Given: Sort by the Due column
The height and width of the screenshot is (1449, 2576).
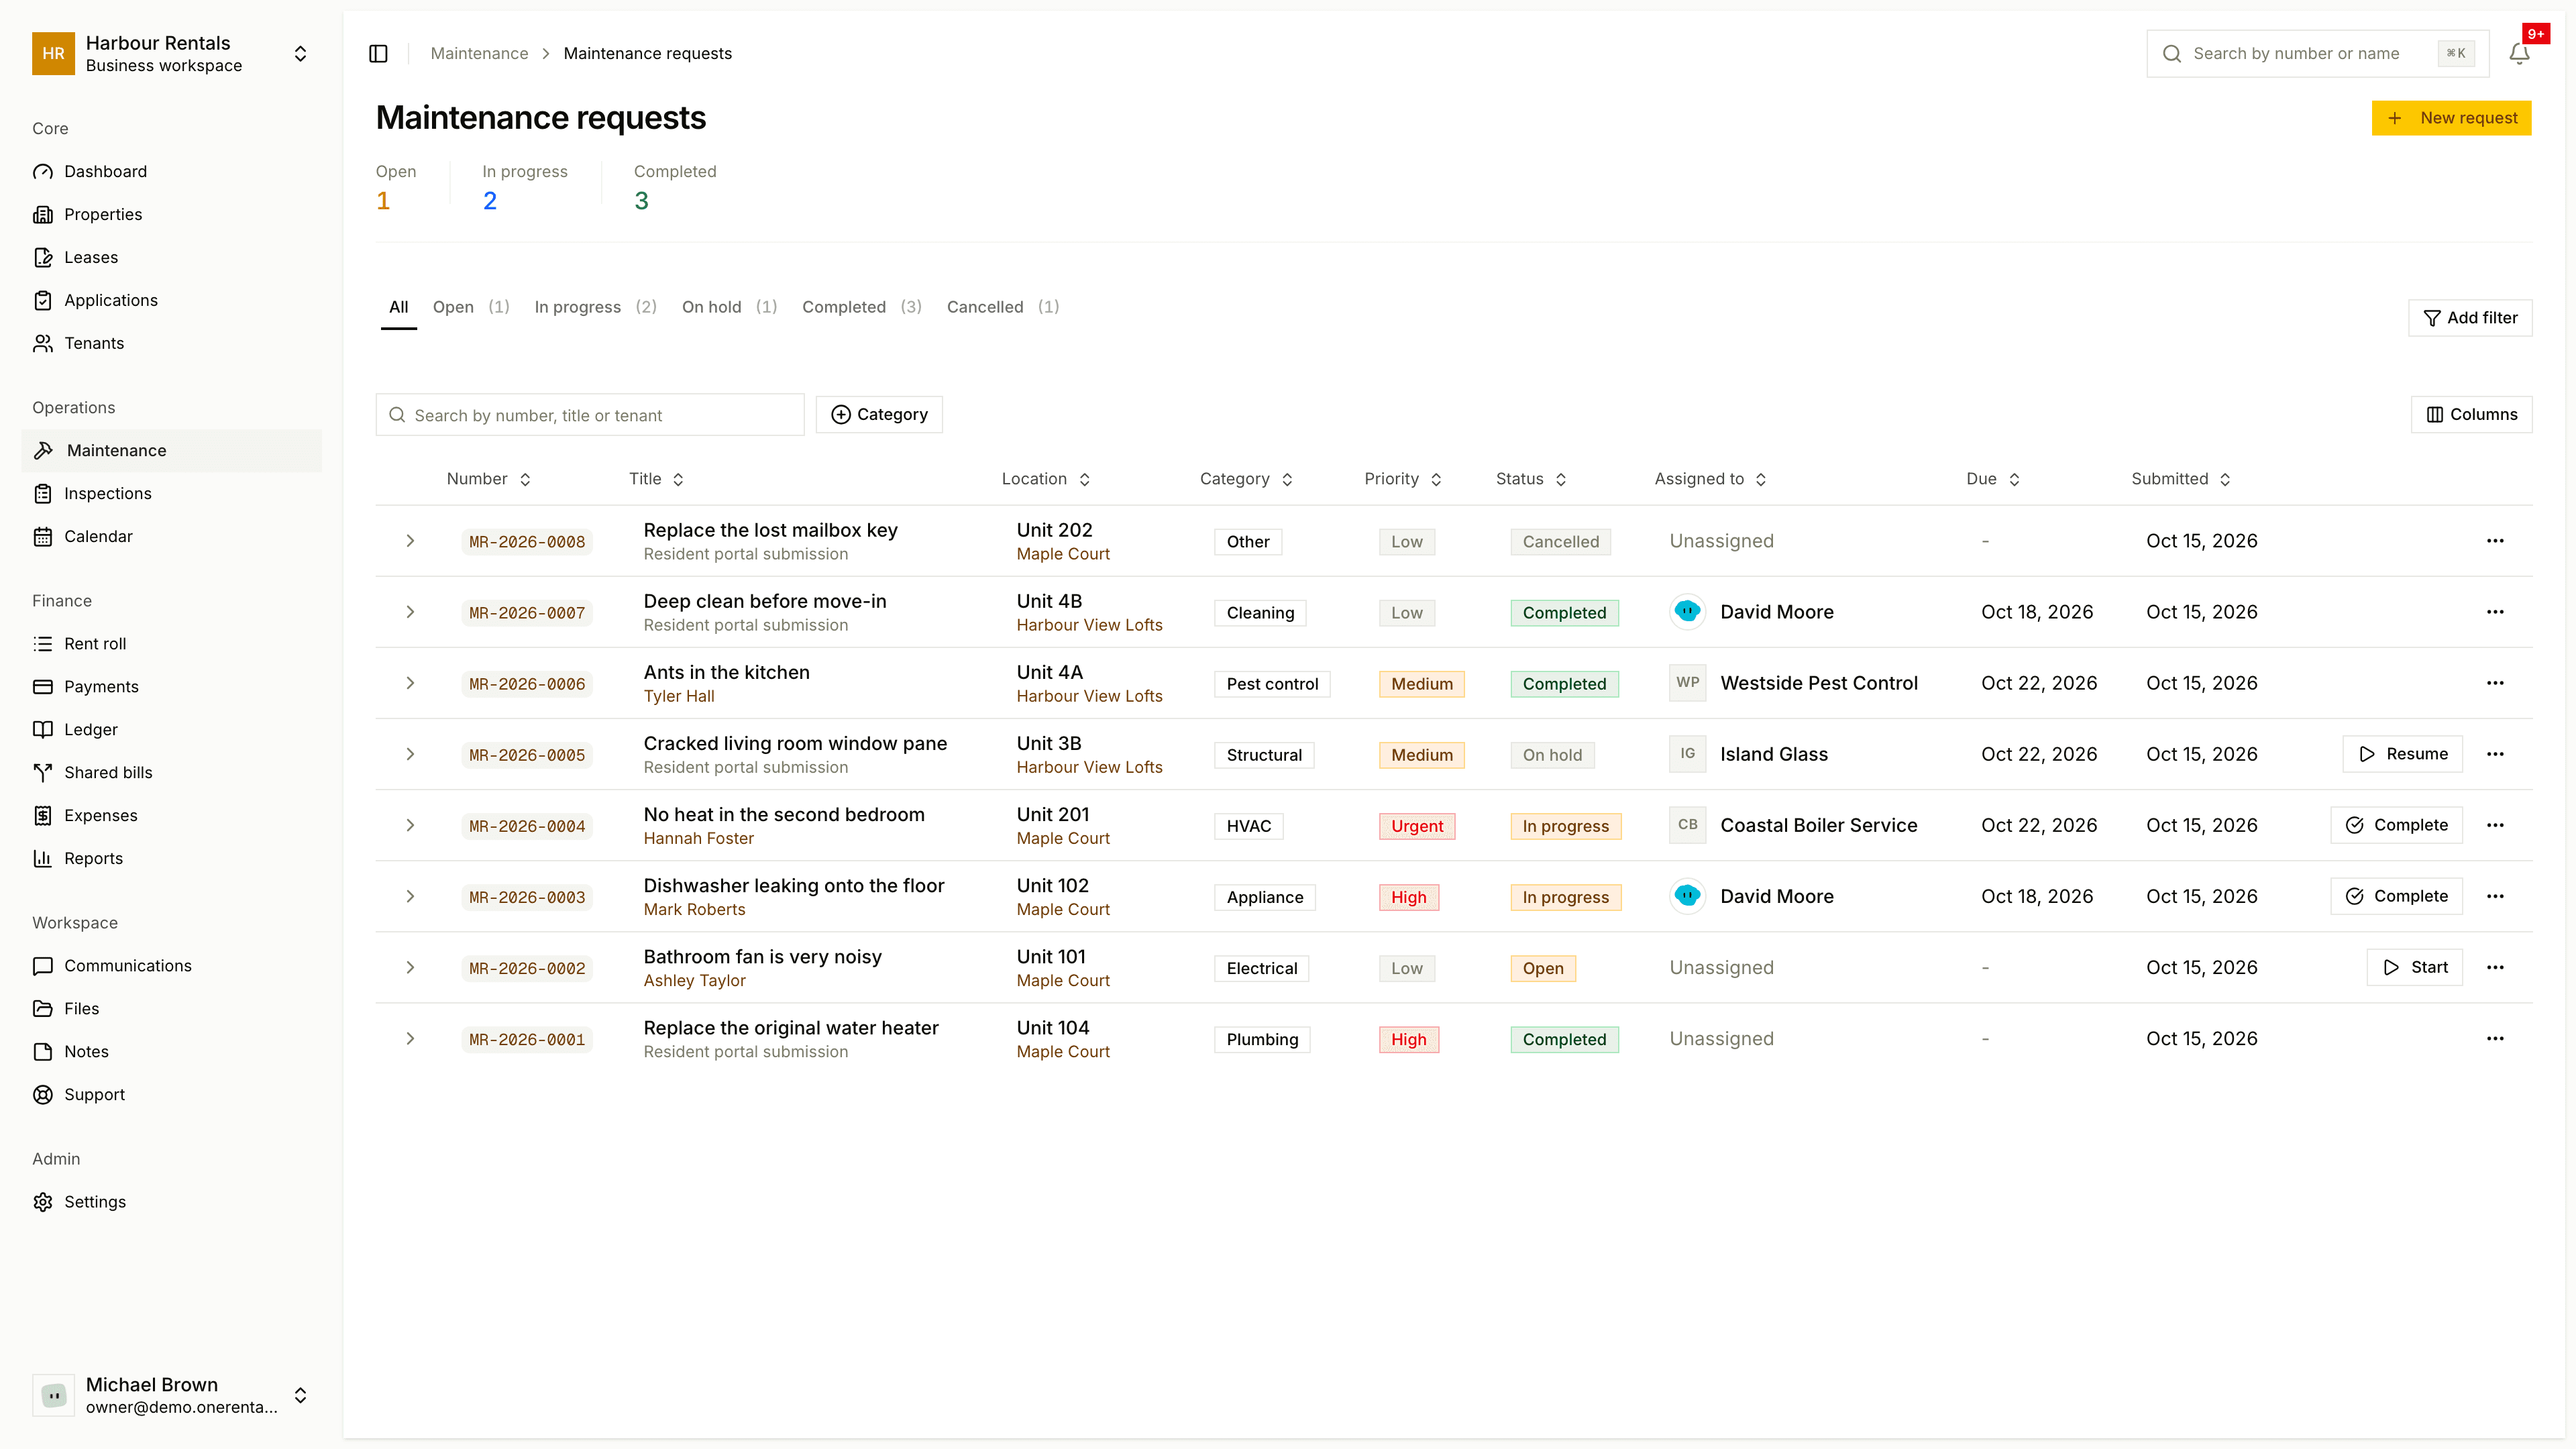Looking at the screenshot, I should click(1993, 479).
